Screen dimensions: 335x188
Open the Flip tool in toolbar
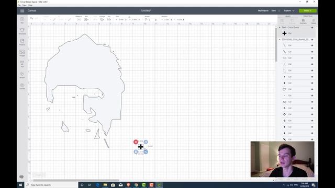[109, 19]
